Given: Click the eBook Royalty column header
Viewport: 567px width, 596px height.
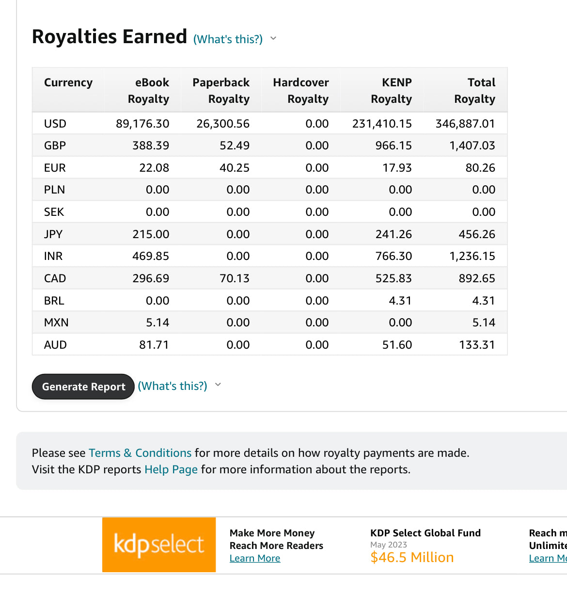Looking at the screenshot, I should pyautogui.click(x=148, y=91).
